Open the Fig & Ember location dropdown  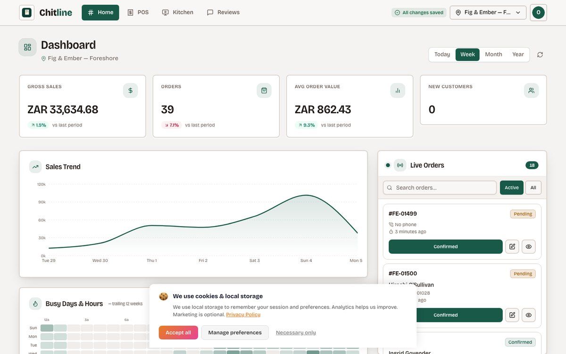click(x=488, y=13)
